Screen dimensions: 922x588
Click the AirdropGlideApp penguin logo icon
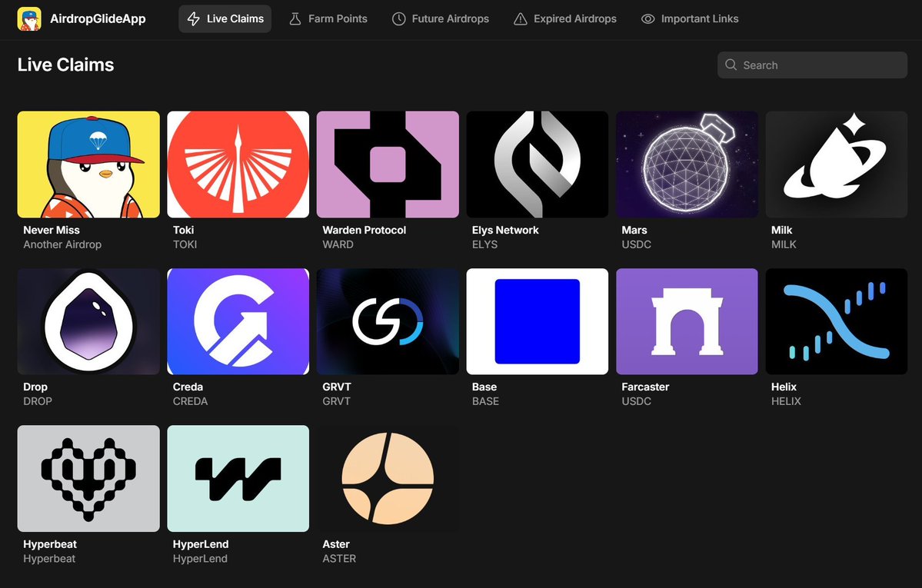tap(29, 18)
